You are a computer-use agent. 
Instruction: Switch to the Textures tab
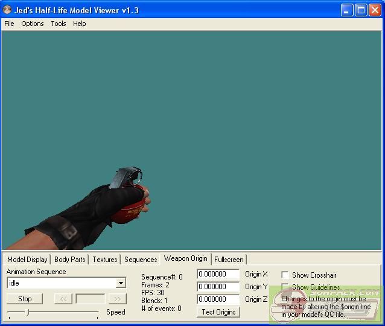coord(105,260)
